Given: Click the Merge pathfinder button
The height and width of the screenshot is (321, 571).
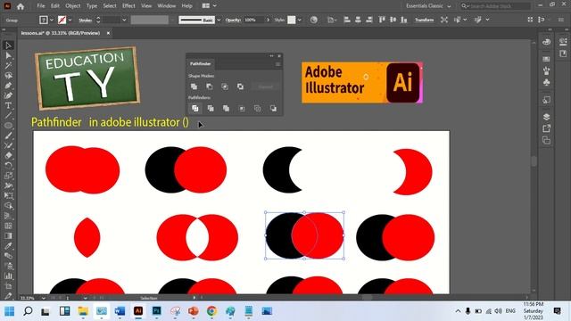Looking at the screenshot, I should click(226, 109).
